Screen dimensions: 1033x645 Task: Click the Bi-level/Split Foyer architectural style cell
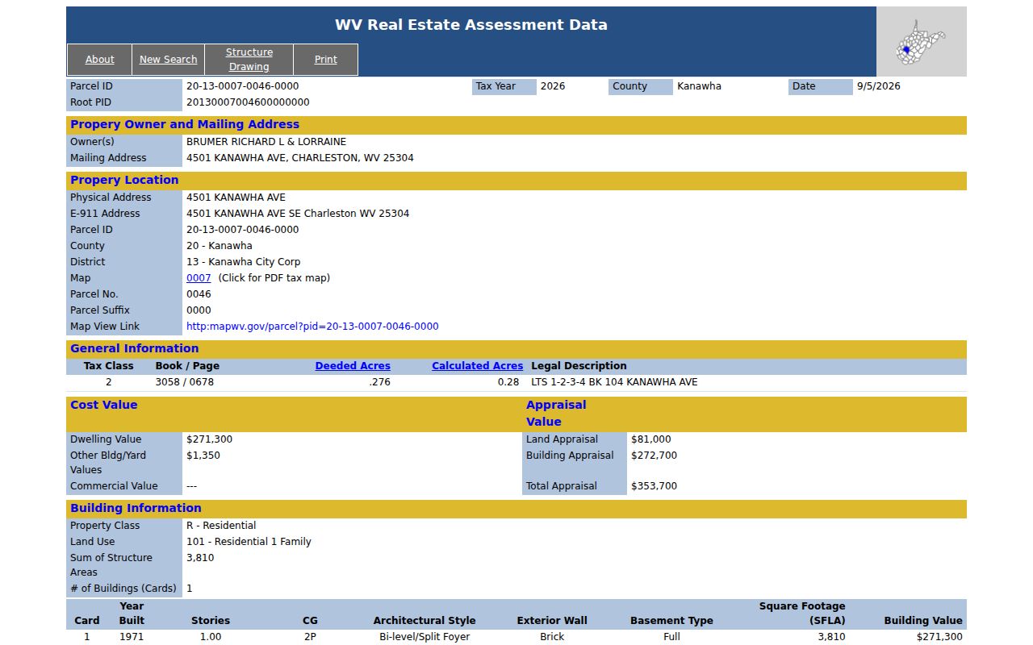click(x=424, y=637)
